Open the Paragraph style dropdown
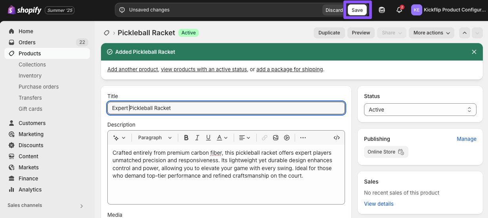The height and width of the screenshot is (218, 488). 155,138
